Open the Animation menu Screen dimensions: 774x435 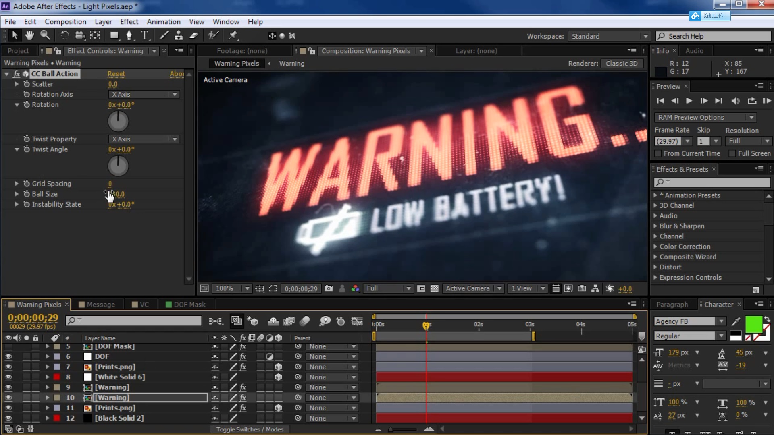(x=163, y=21)
